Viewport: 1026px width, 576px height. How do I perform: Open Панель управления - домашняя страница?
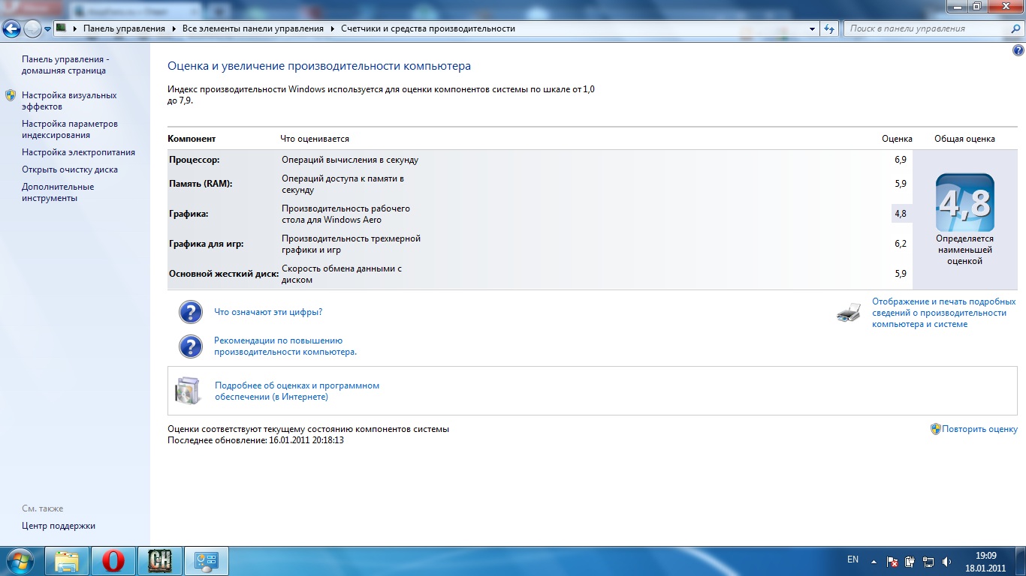tap(66, 65)
